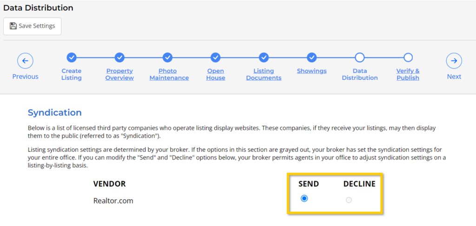Jump to the Showings step link
Viewport: 476px width, 226px height.
(311, 71)
